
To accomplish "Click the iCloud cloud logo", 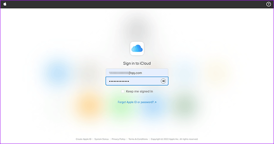I will point(137,49).
